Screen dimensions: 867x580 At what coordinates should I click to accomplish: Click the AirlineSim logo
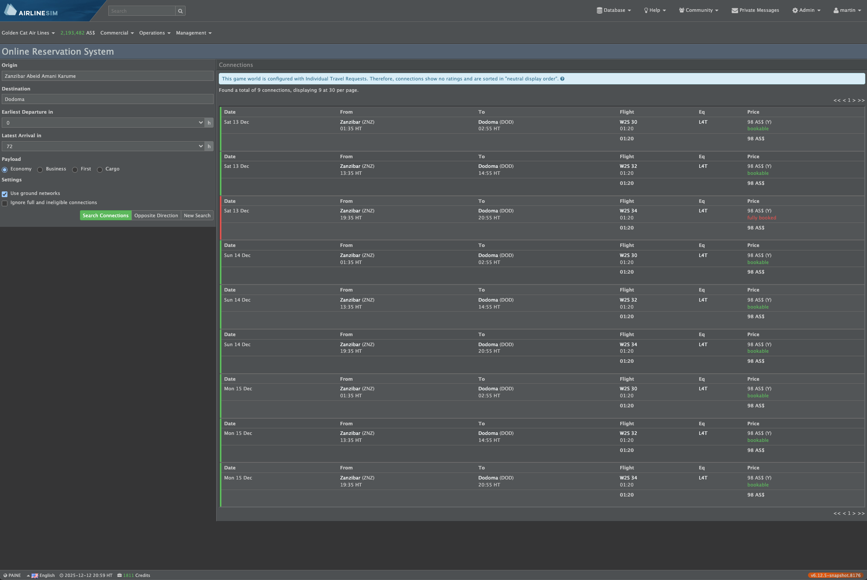pyautogui.click(x=31, y=10)
